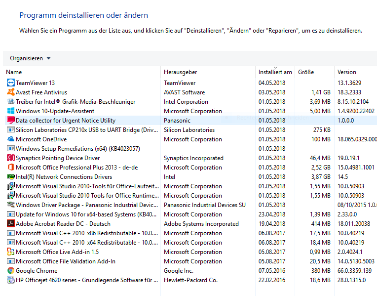Click the Synaptics Pointing Device Driver icon

coord(10,158)
